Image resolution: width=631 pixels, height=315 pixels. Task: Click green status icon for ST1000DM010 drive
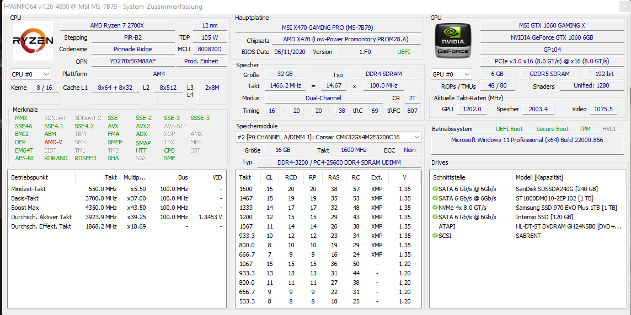tap(435, 198)
